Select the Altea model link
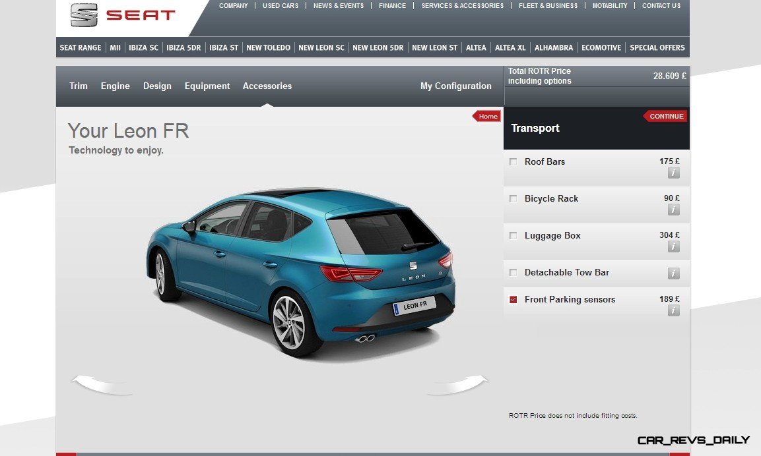The width and height of the screenshot is (761, 456). [x=476, y=47]
